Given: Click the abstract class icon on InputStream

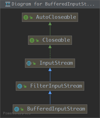Looking at the screenshot, I should click(29, 63).
